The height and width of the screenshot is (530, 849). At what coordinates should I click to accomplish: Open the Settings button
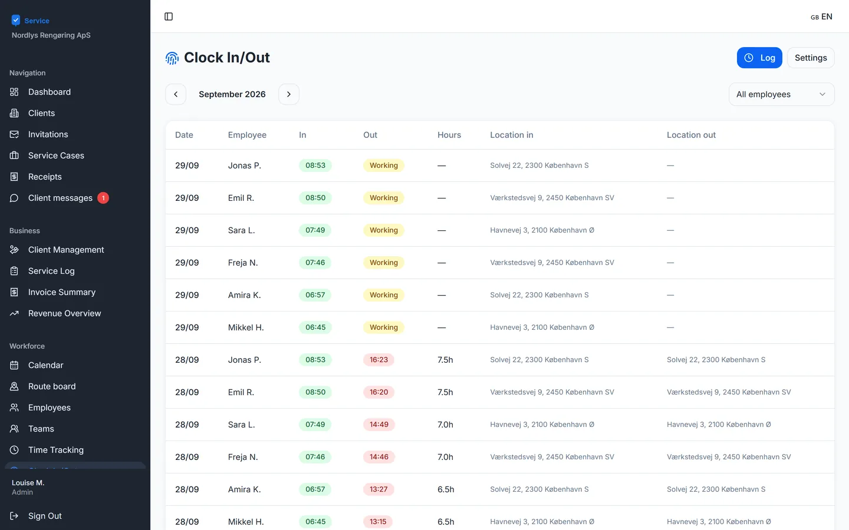click(811, 58)
